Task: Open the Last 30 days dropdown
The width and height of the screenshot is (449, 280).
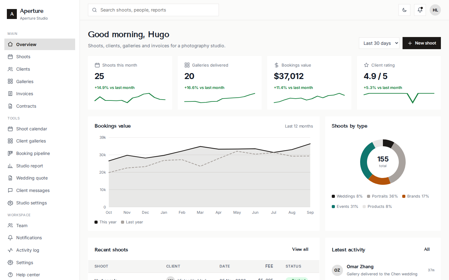Action: click(x=379, y=43)
